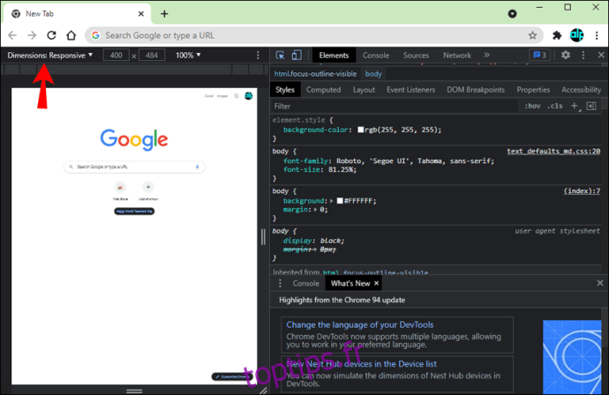This screenshot has width=609, height=395.
Task: Open the Chrome profile avatar
Action: [576, 35]
